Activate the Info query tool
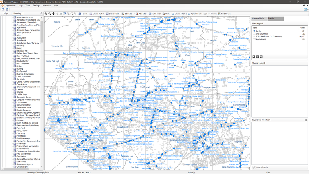The image size is (309, 174). (x=64, y=14)
